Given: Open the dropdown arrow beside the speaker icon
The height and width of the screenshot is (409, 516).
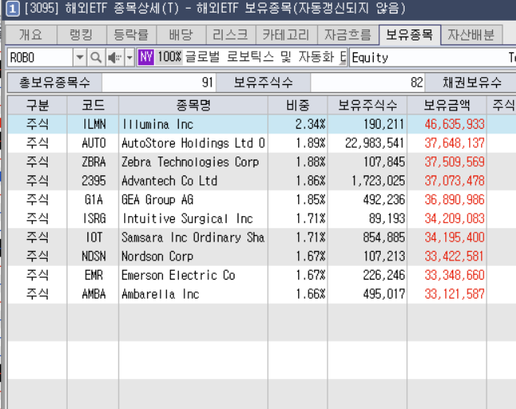Looking at the screenshot, I should (x=130, y=57).
